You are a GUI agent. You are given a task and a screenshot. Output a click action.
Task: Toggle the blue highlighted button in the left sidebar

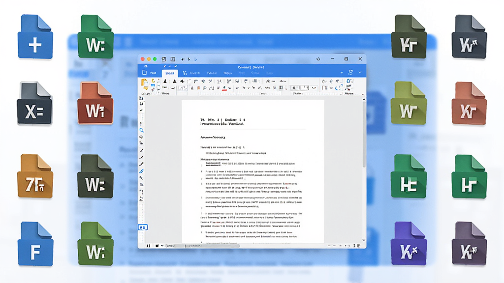point(143,227)
